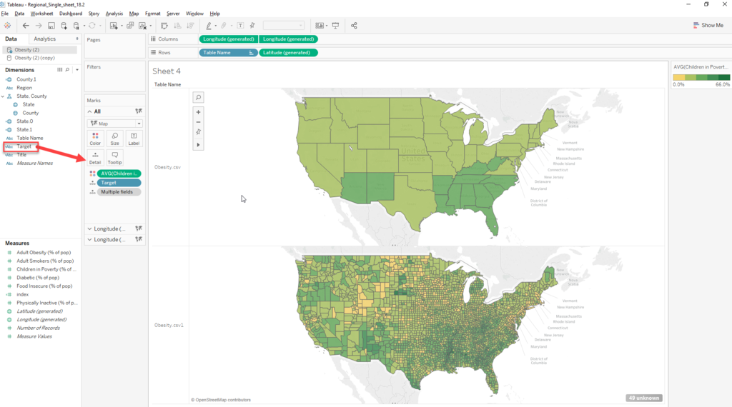This screenshot has width=732, height=407.
Task: Click the Fix Axes pin toolbar icon
Action: point(252,26)
